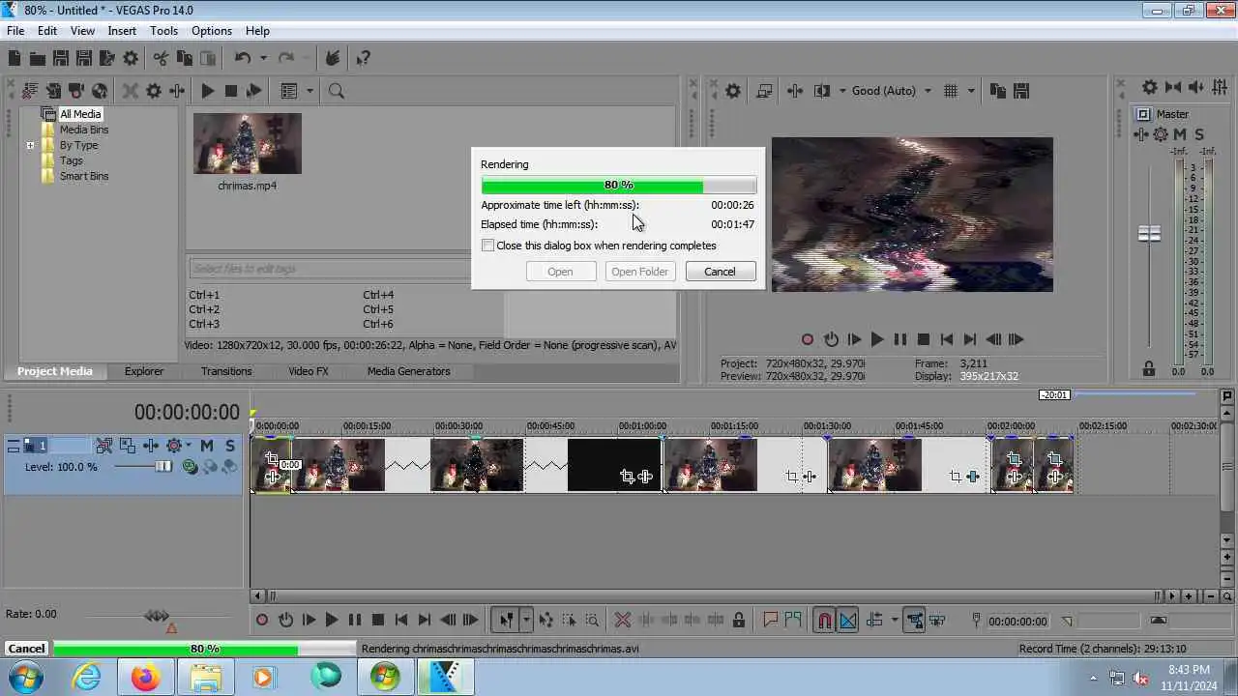1238x696 pixels.
Task: Stop media preview in Project Media toolbar
Action: (x=230, y=91)
